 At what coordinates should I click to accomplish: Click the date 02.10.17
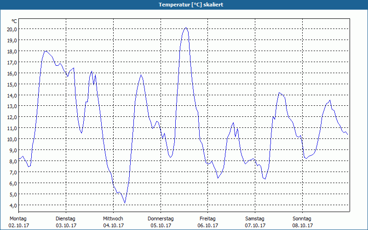pos(19,225)
